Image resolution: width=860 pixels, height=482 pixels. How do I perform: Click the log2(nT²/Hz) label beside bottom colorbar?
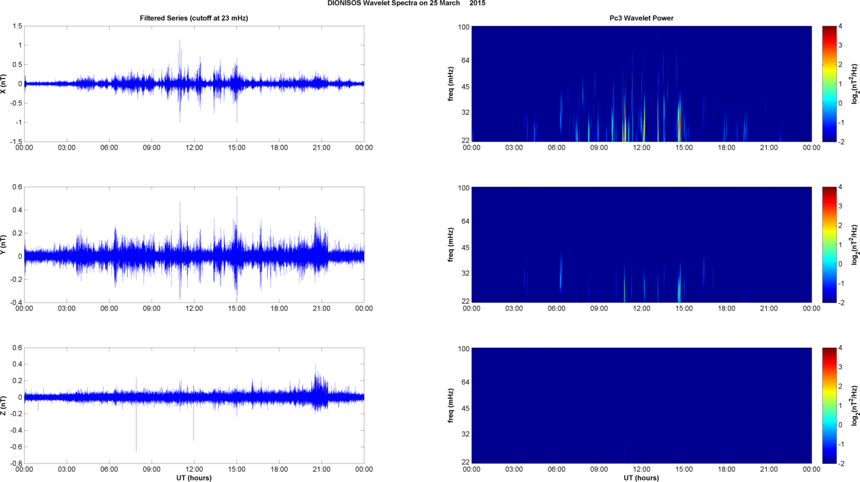point(855,405)
